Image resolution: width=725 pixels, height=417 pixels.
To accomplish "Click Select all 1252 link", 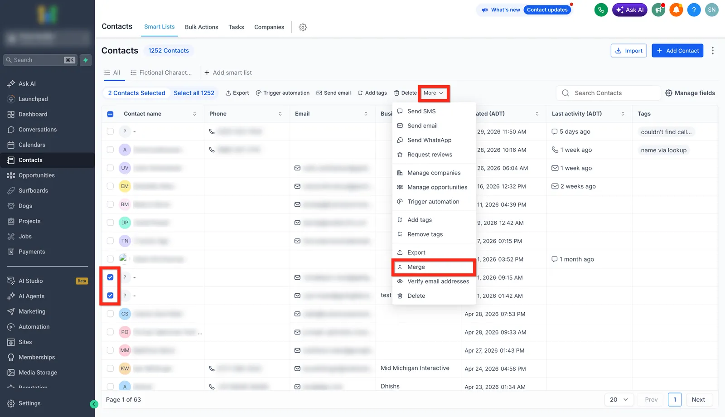I will click(x=194, y=93).
